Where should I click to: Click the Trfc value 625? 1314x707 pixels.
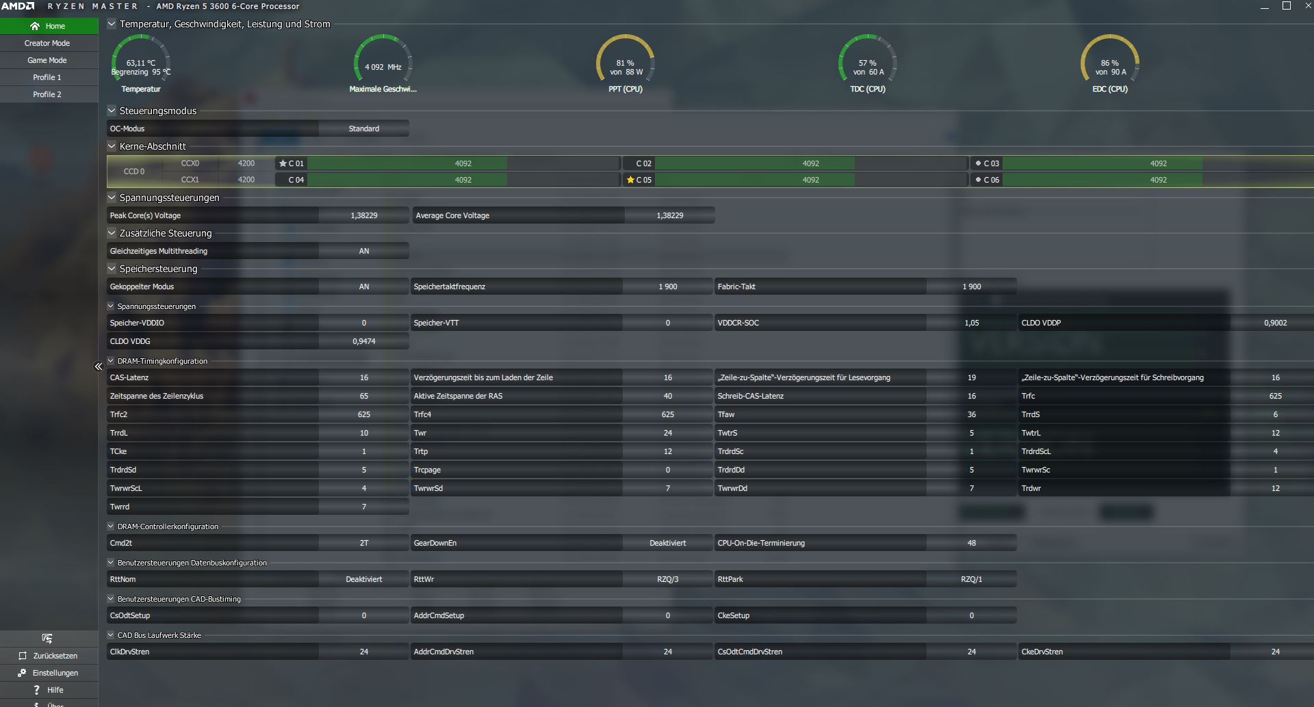1275,396
